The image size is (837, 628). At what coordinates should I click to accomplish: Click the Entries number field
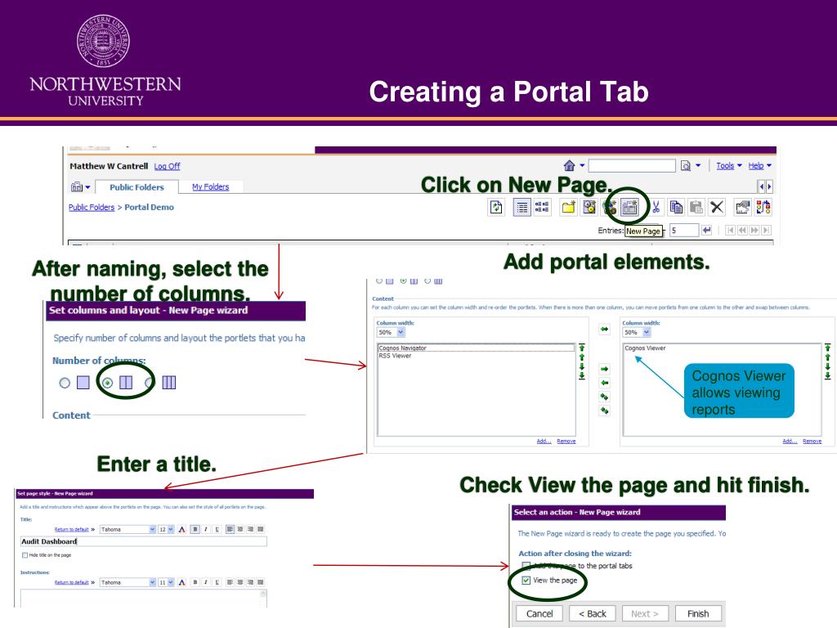[x=684, y=230]
